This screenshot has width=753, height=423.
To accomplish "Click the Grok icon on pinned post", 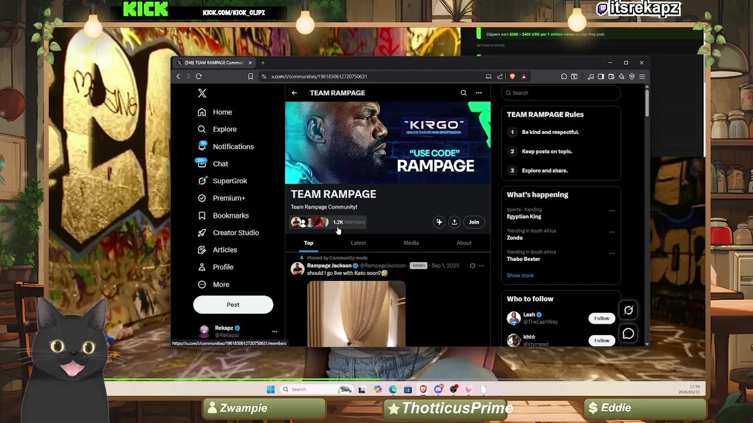I will (472, 266).
